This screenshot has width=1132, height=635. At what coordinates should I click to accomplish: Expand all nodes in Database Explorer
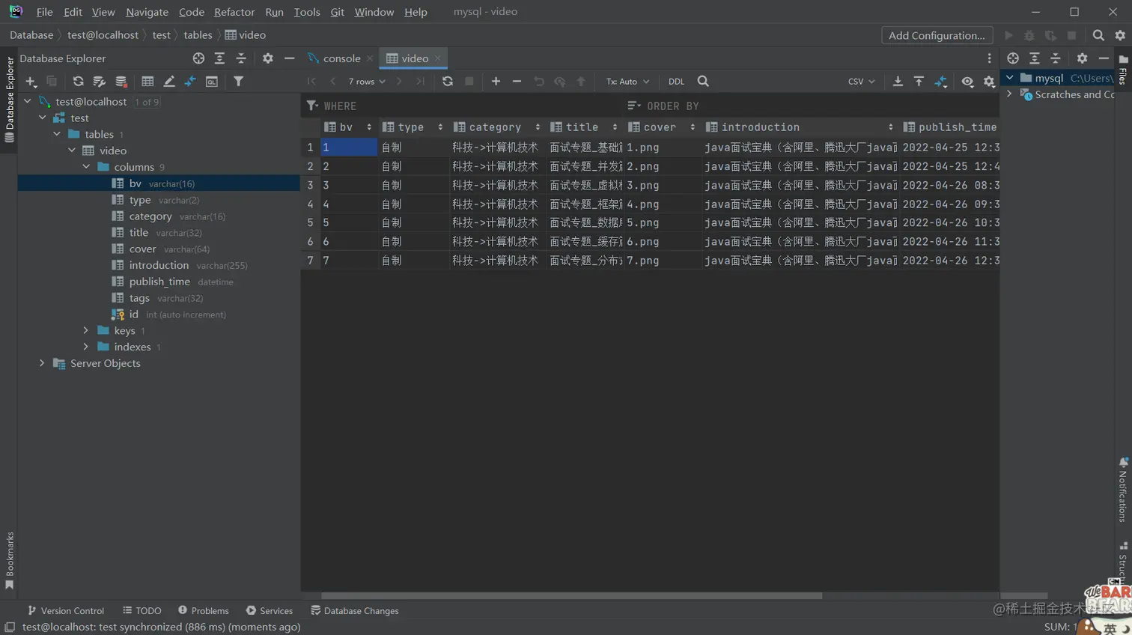[x=219, y=58]
